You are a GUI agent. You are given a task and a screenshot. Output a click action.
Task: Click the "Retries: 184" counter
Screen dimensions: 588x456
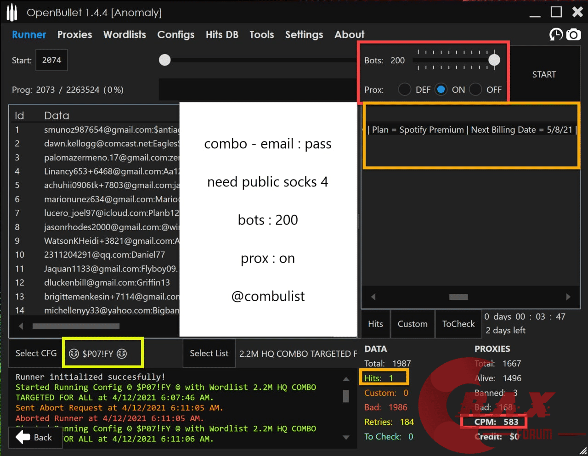pyautogui.click(x=389, y=422)
